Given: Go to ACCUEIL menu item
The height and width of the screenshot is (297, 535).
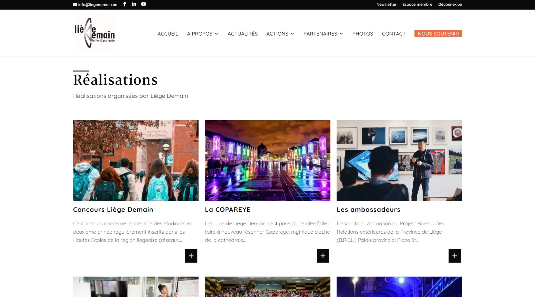Looking at the screenshot, I should (168, 34).
